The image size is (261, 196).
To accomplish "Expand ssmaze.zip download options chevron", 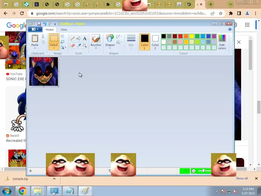I will pyautogui.click(x=54, y=179).
